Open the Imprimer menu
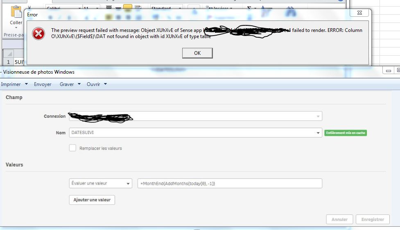Viewport: 400px width, 230px height. tap(11, 84)
